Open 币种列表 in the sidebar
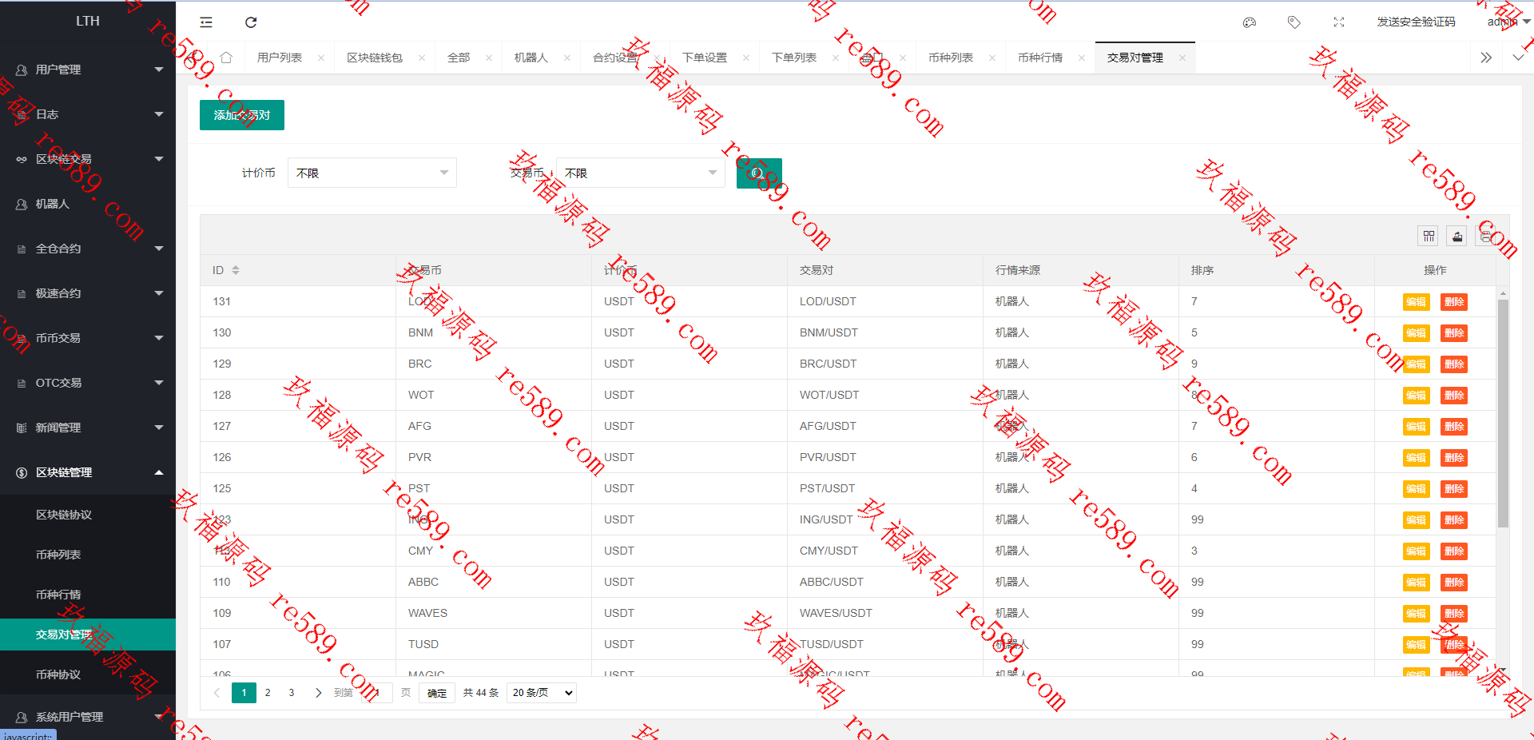Viewport: 1534px width, 740px height. pos(88,555)
